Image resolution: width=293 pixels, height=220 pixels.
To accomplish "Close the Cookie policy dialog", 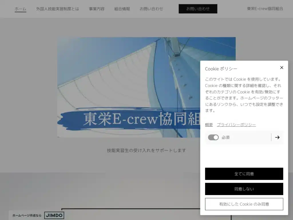I will 282,68.
